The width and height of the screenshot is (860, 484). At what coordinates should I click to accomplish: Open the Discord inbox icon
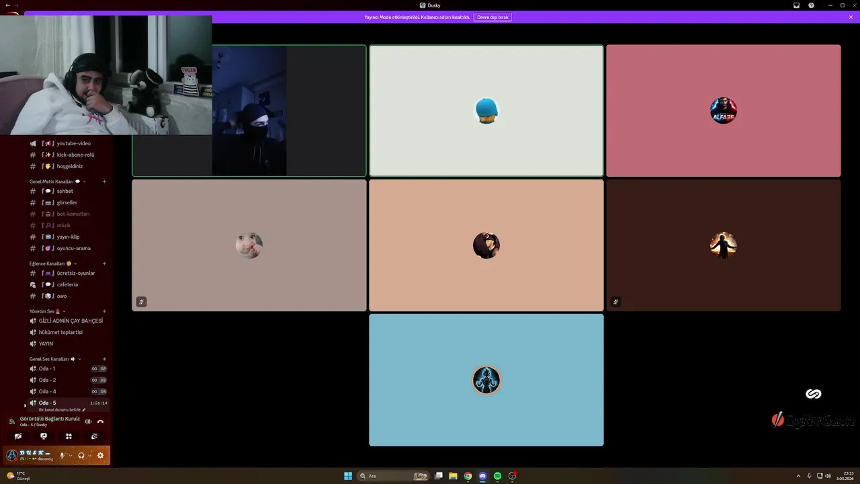tap(797, 5)
